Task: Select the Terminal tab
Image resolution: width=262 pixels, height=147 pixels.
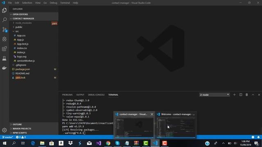Action: coord(113,95)
